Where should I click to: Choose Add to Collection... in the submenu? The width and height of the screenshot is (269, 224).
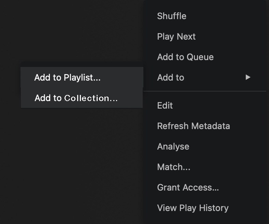click(76, 98)
